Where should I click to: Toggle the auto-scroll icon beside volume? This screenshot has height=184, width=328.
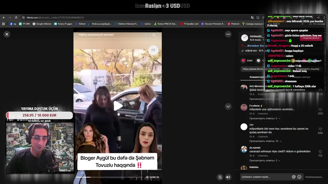[220, 177]
